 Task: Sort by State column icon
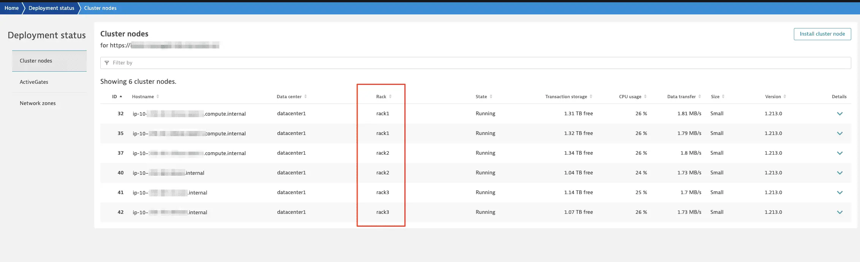point(491,97)
